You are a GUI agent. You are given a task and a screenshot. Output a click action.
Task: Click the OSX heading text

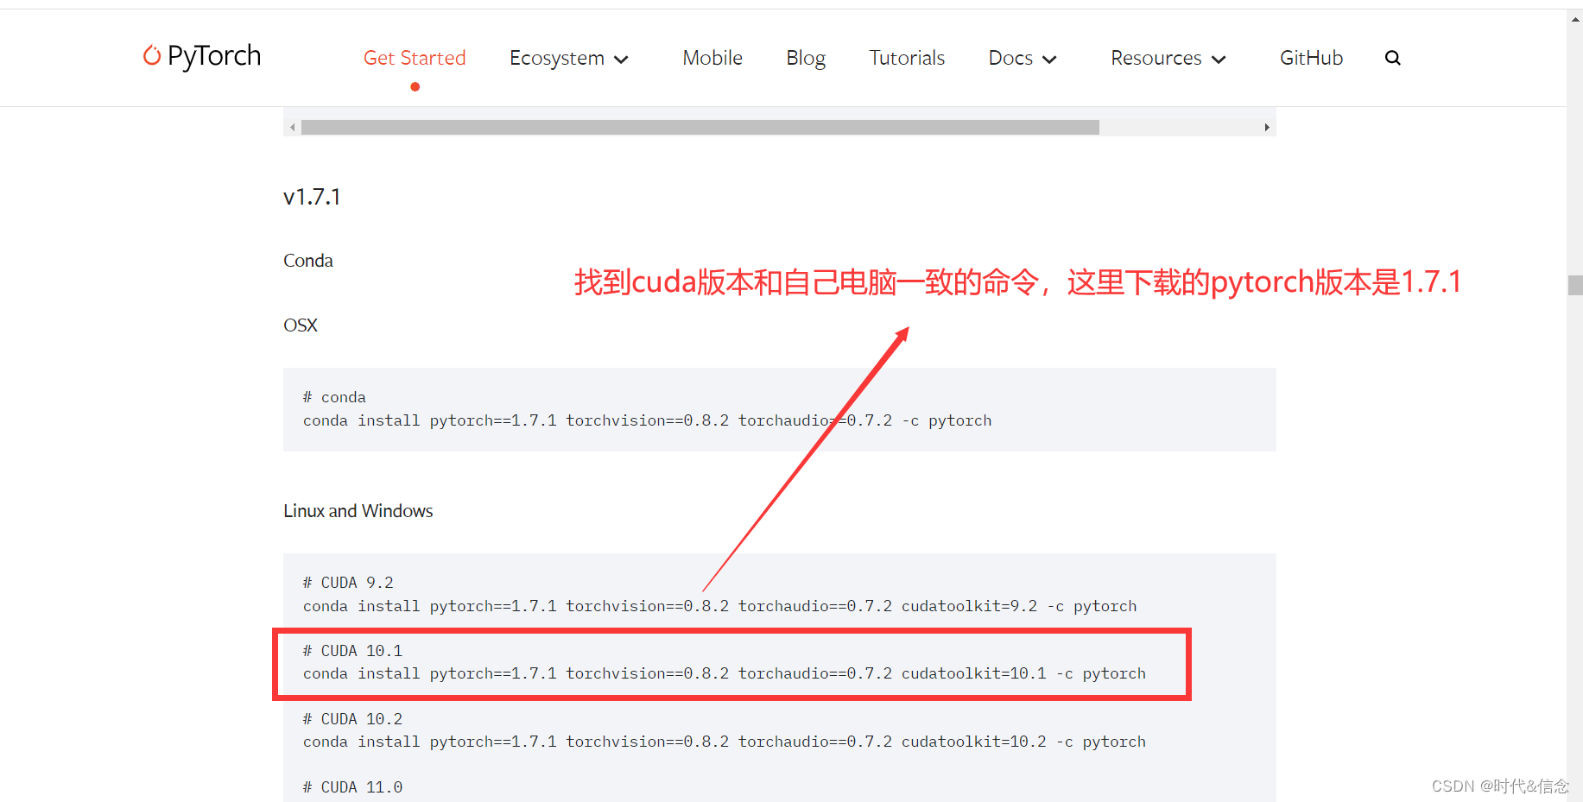click(301, 325)
